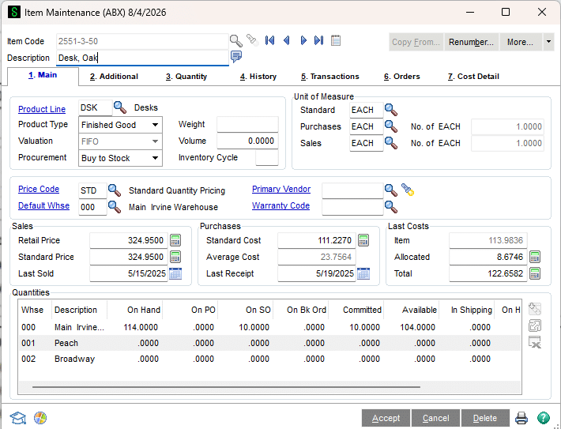Click into the Weight field
Viewport: 561px width, 429px height.
(247, 124)
